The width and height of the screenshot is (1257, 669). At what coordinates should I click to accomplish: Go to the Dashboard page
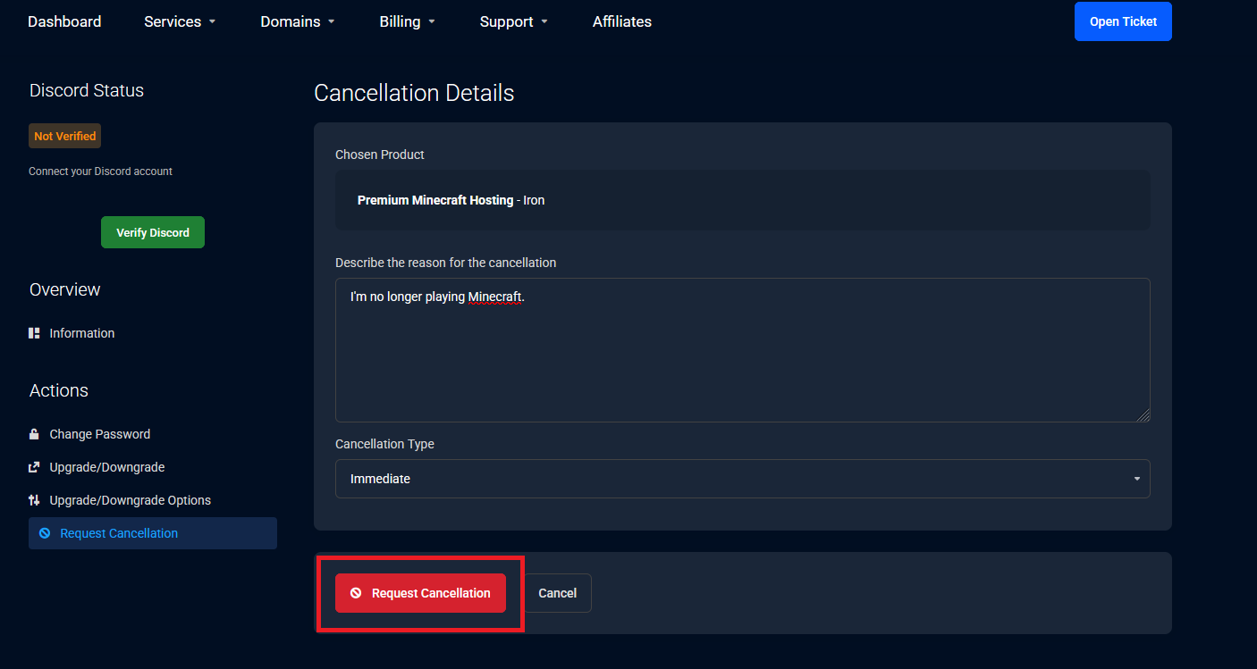point(64,21)
